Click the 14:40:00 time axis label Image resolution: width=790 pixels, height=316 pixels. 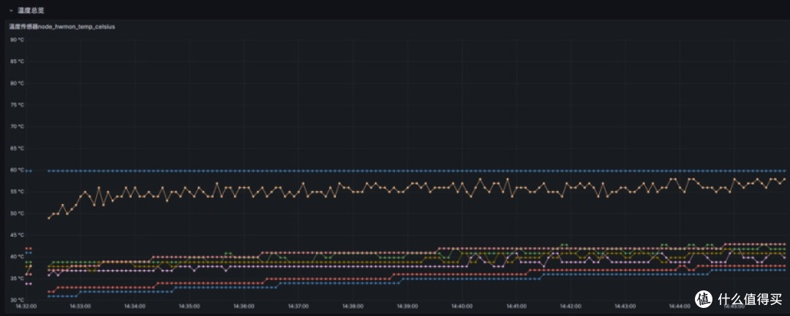(462, 306)
